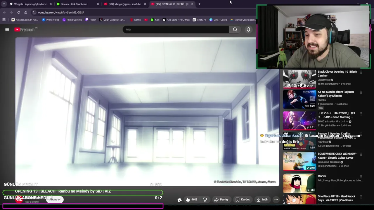This screenshot has width=374, height=210.
Task: Open options menu for Black Clover video
Action: 361,72
